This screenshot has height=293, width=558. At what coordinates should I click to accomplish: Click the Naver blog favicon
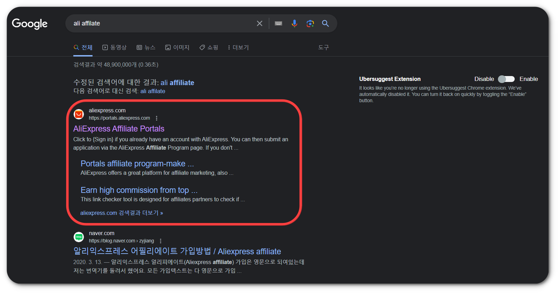79,237
